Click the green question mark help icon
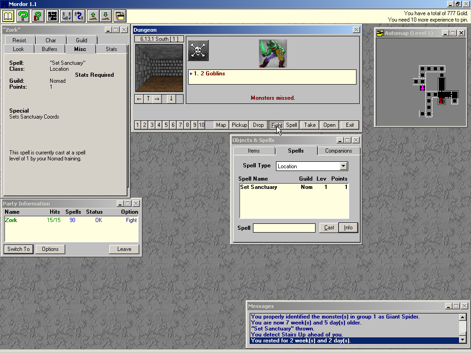This screenshot has width=471, height=353. 23,16
